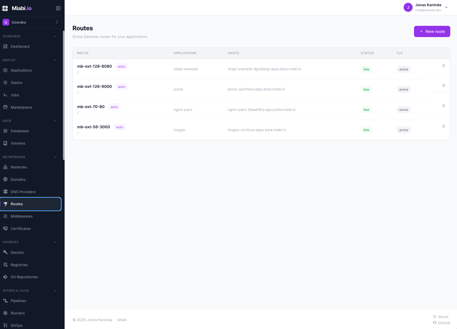Image resolution: width=457 pixels, height=329 pixels.
Task: Click live status of posta route
Action: point(366,90)
